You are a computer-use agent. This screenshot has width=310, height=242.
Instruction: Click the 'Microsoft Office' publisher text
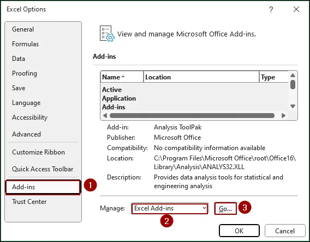(177, 138)
